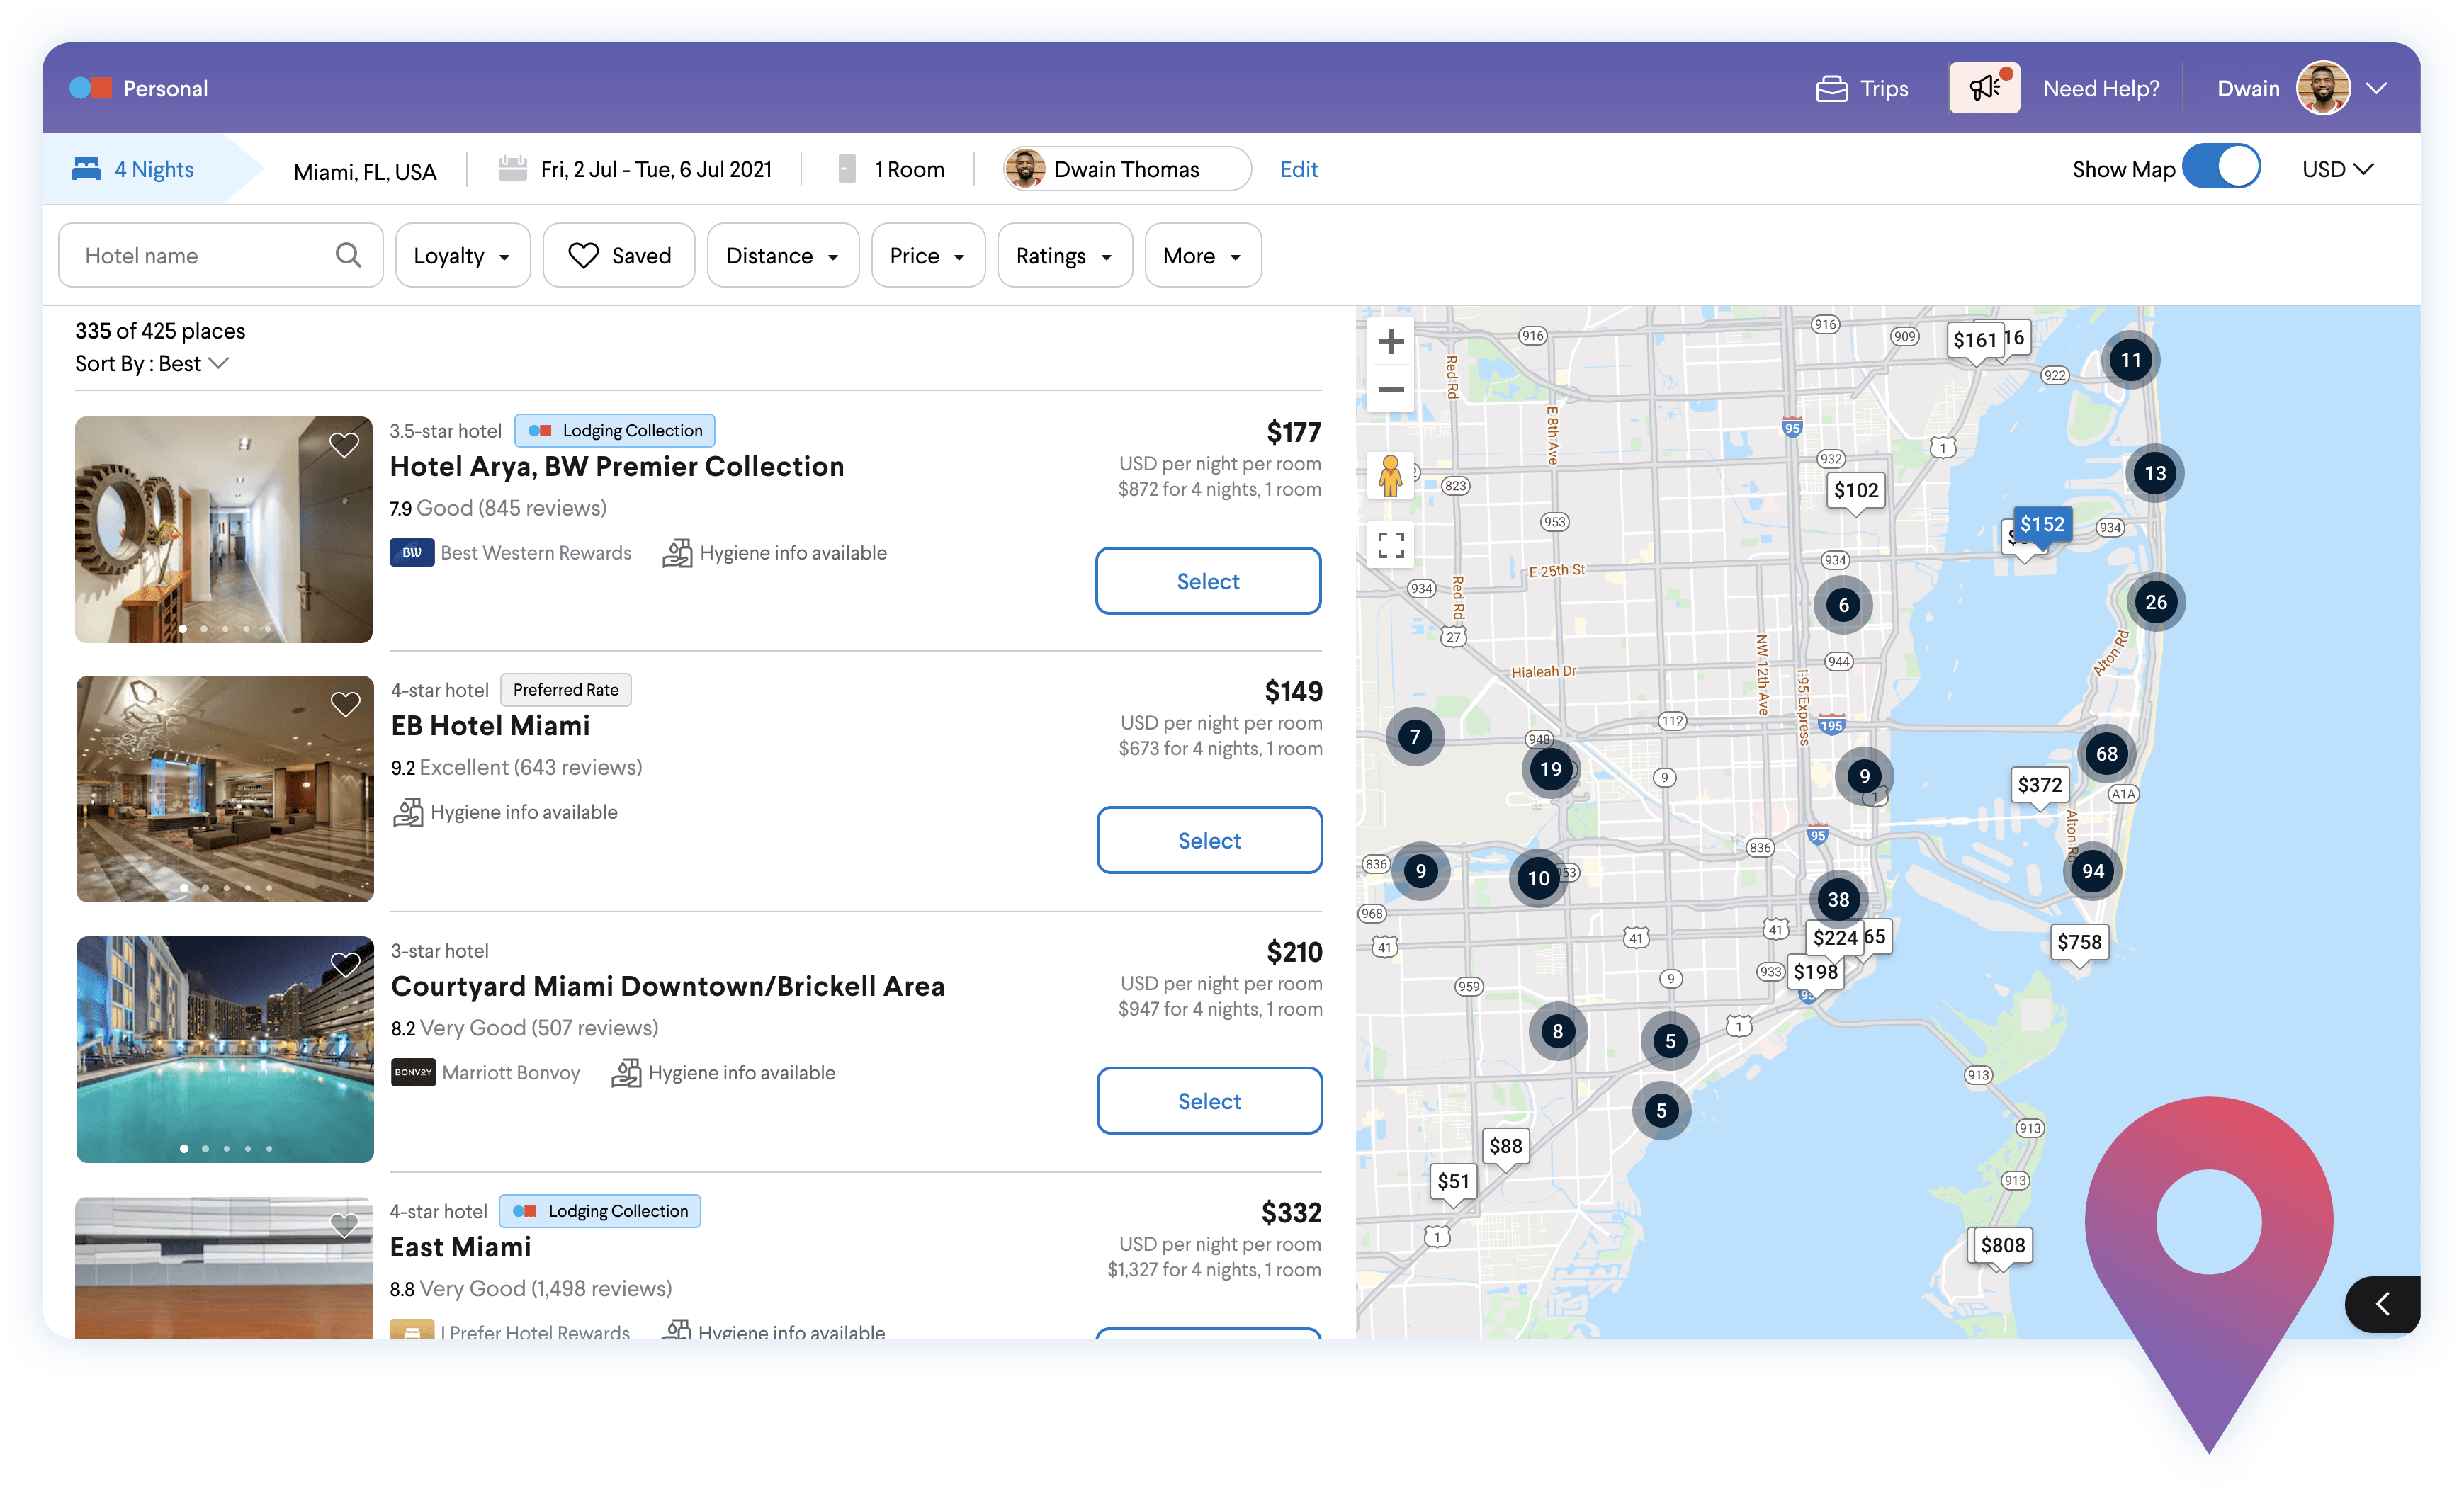The image size is (2464, 1498).
Task: Open the map cluster marker 19
Action: (1550, 769)
